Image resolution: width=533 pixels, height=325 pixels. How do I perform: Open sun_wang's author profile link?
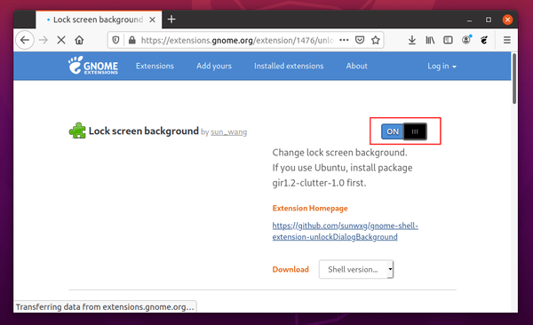click(x=229, y=132)
